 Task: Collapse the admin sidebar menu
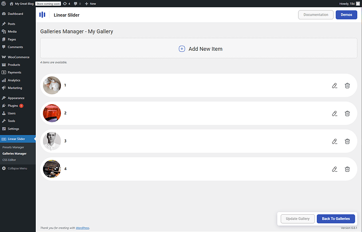pos(15,168)
